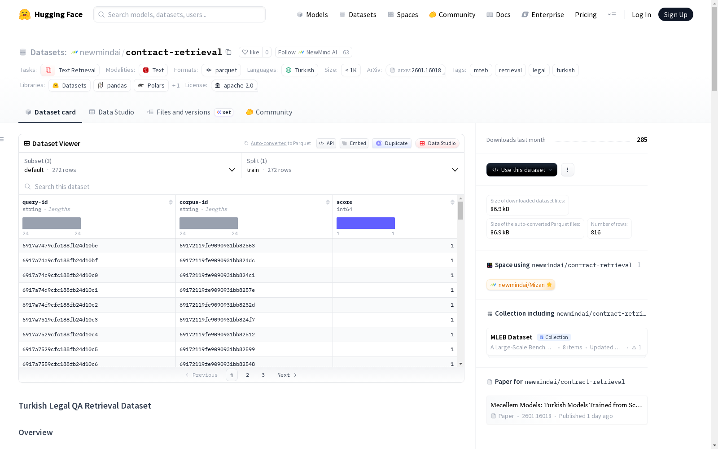
Task: Go to the Pricing page
Action: click(x=586, y=14)
